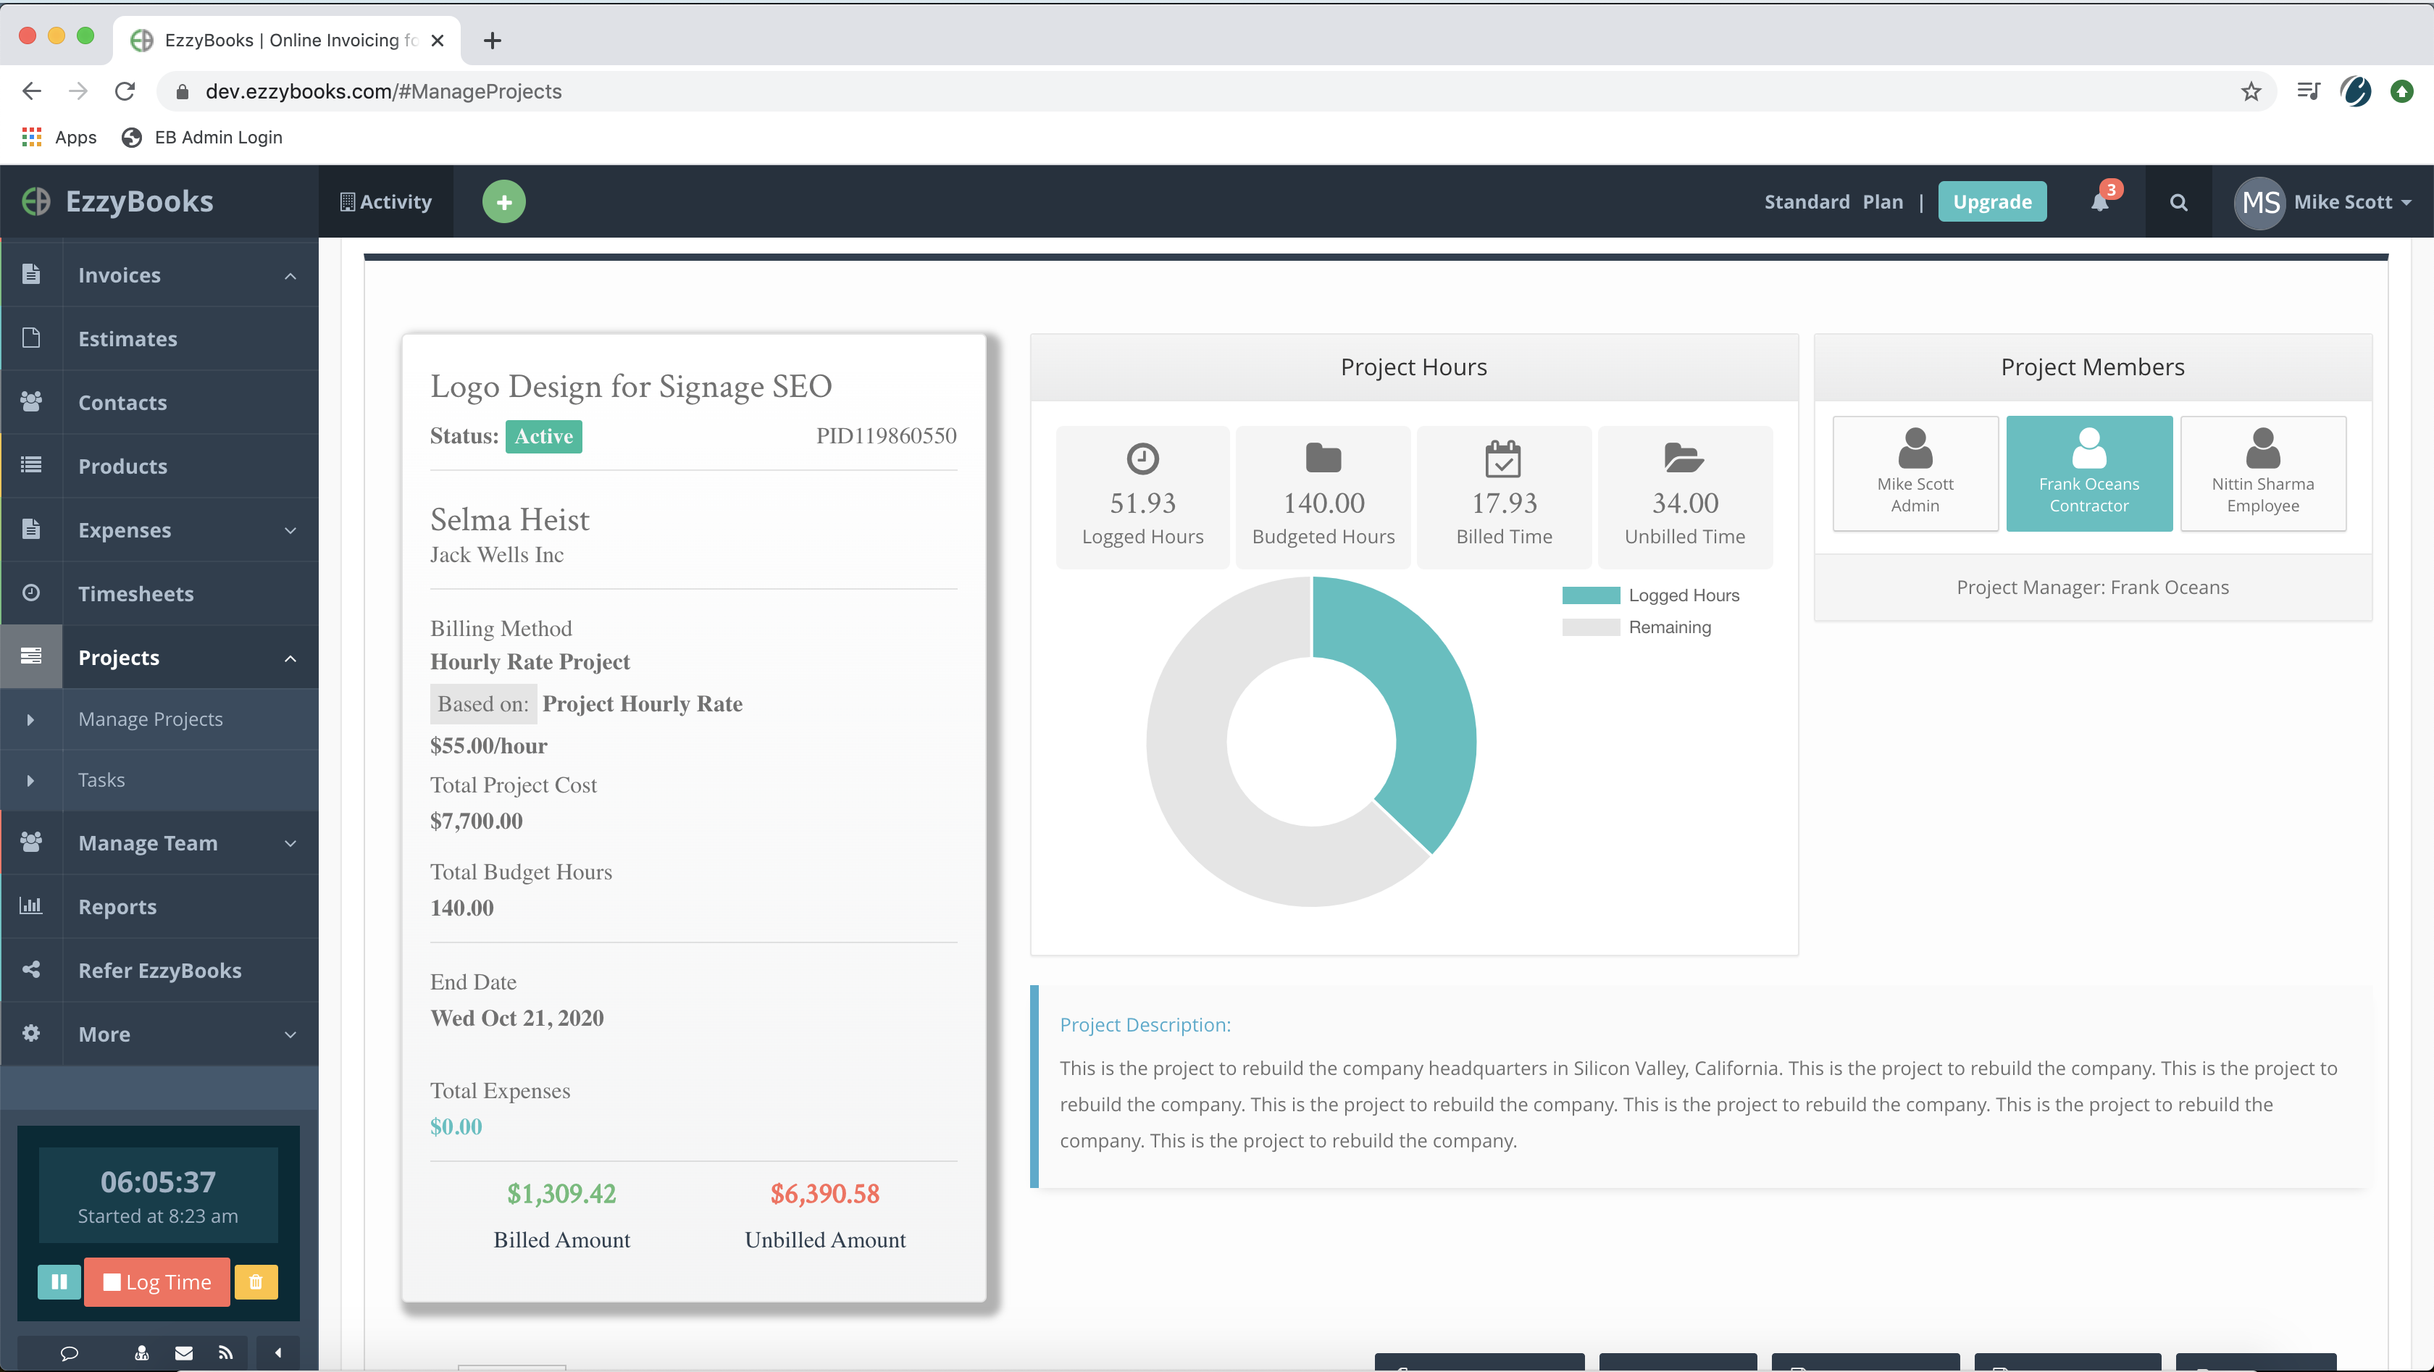Viewport: 2434px width, 1372px height.
Task: Click the chat bubble icon in sidebar footer
Action: 69,1353
